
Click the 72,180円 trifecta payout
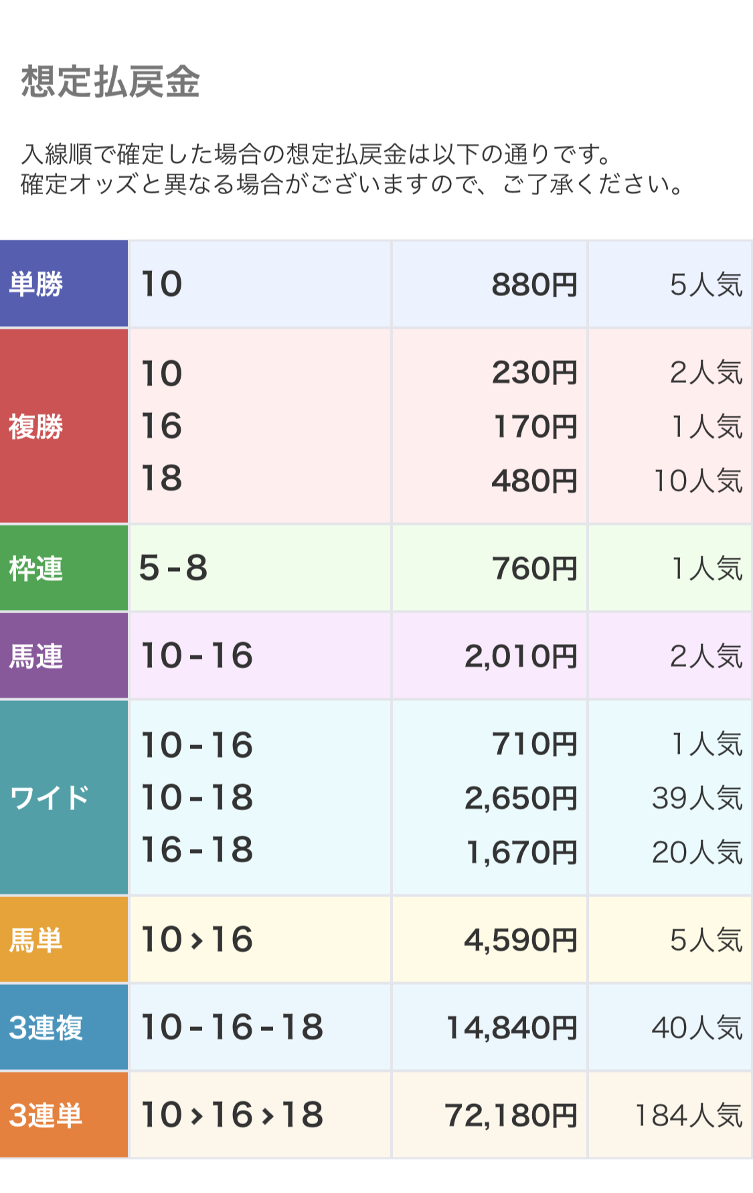coord(511,1116)
